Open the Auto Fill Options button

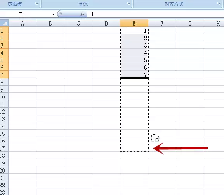coord(155,138)
